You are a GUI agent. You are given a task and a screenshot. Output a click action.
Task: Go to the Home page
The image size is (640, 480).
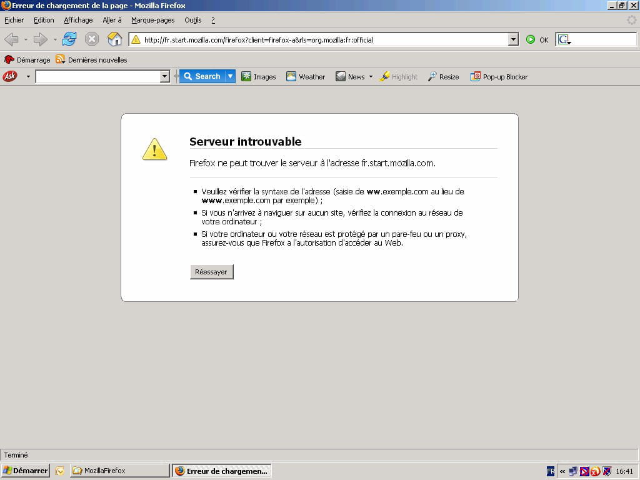(115, 39)
